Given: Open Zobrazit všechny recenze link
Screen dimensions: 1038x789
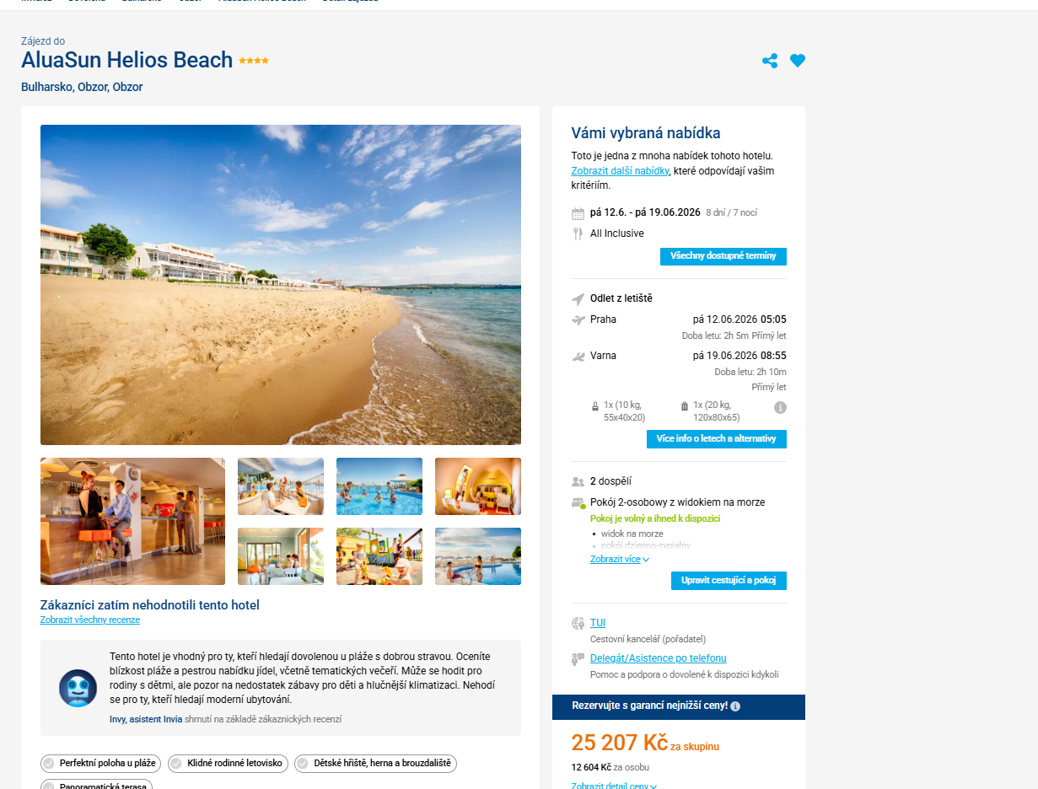Looking at the screenshot, I should click(x=90, y=620).
